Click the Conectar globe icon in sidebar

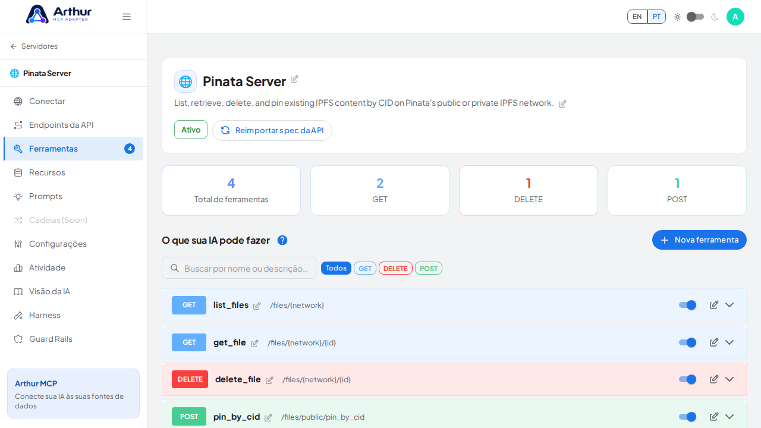coord(18,101)
